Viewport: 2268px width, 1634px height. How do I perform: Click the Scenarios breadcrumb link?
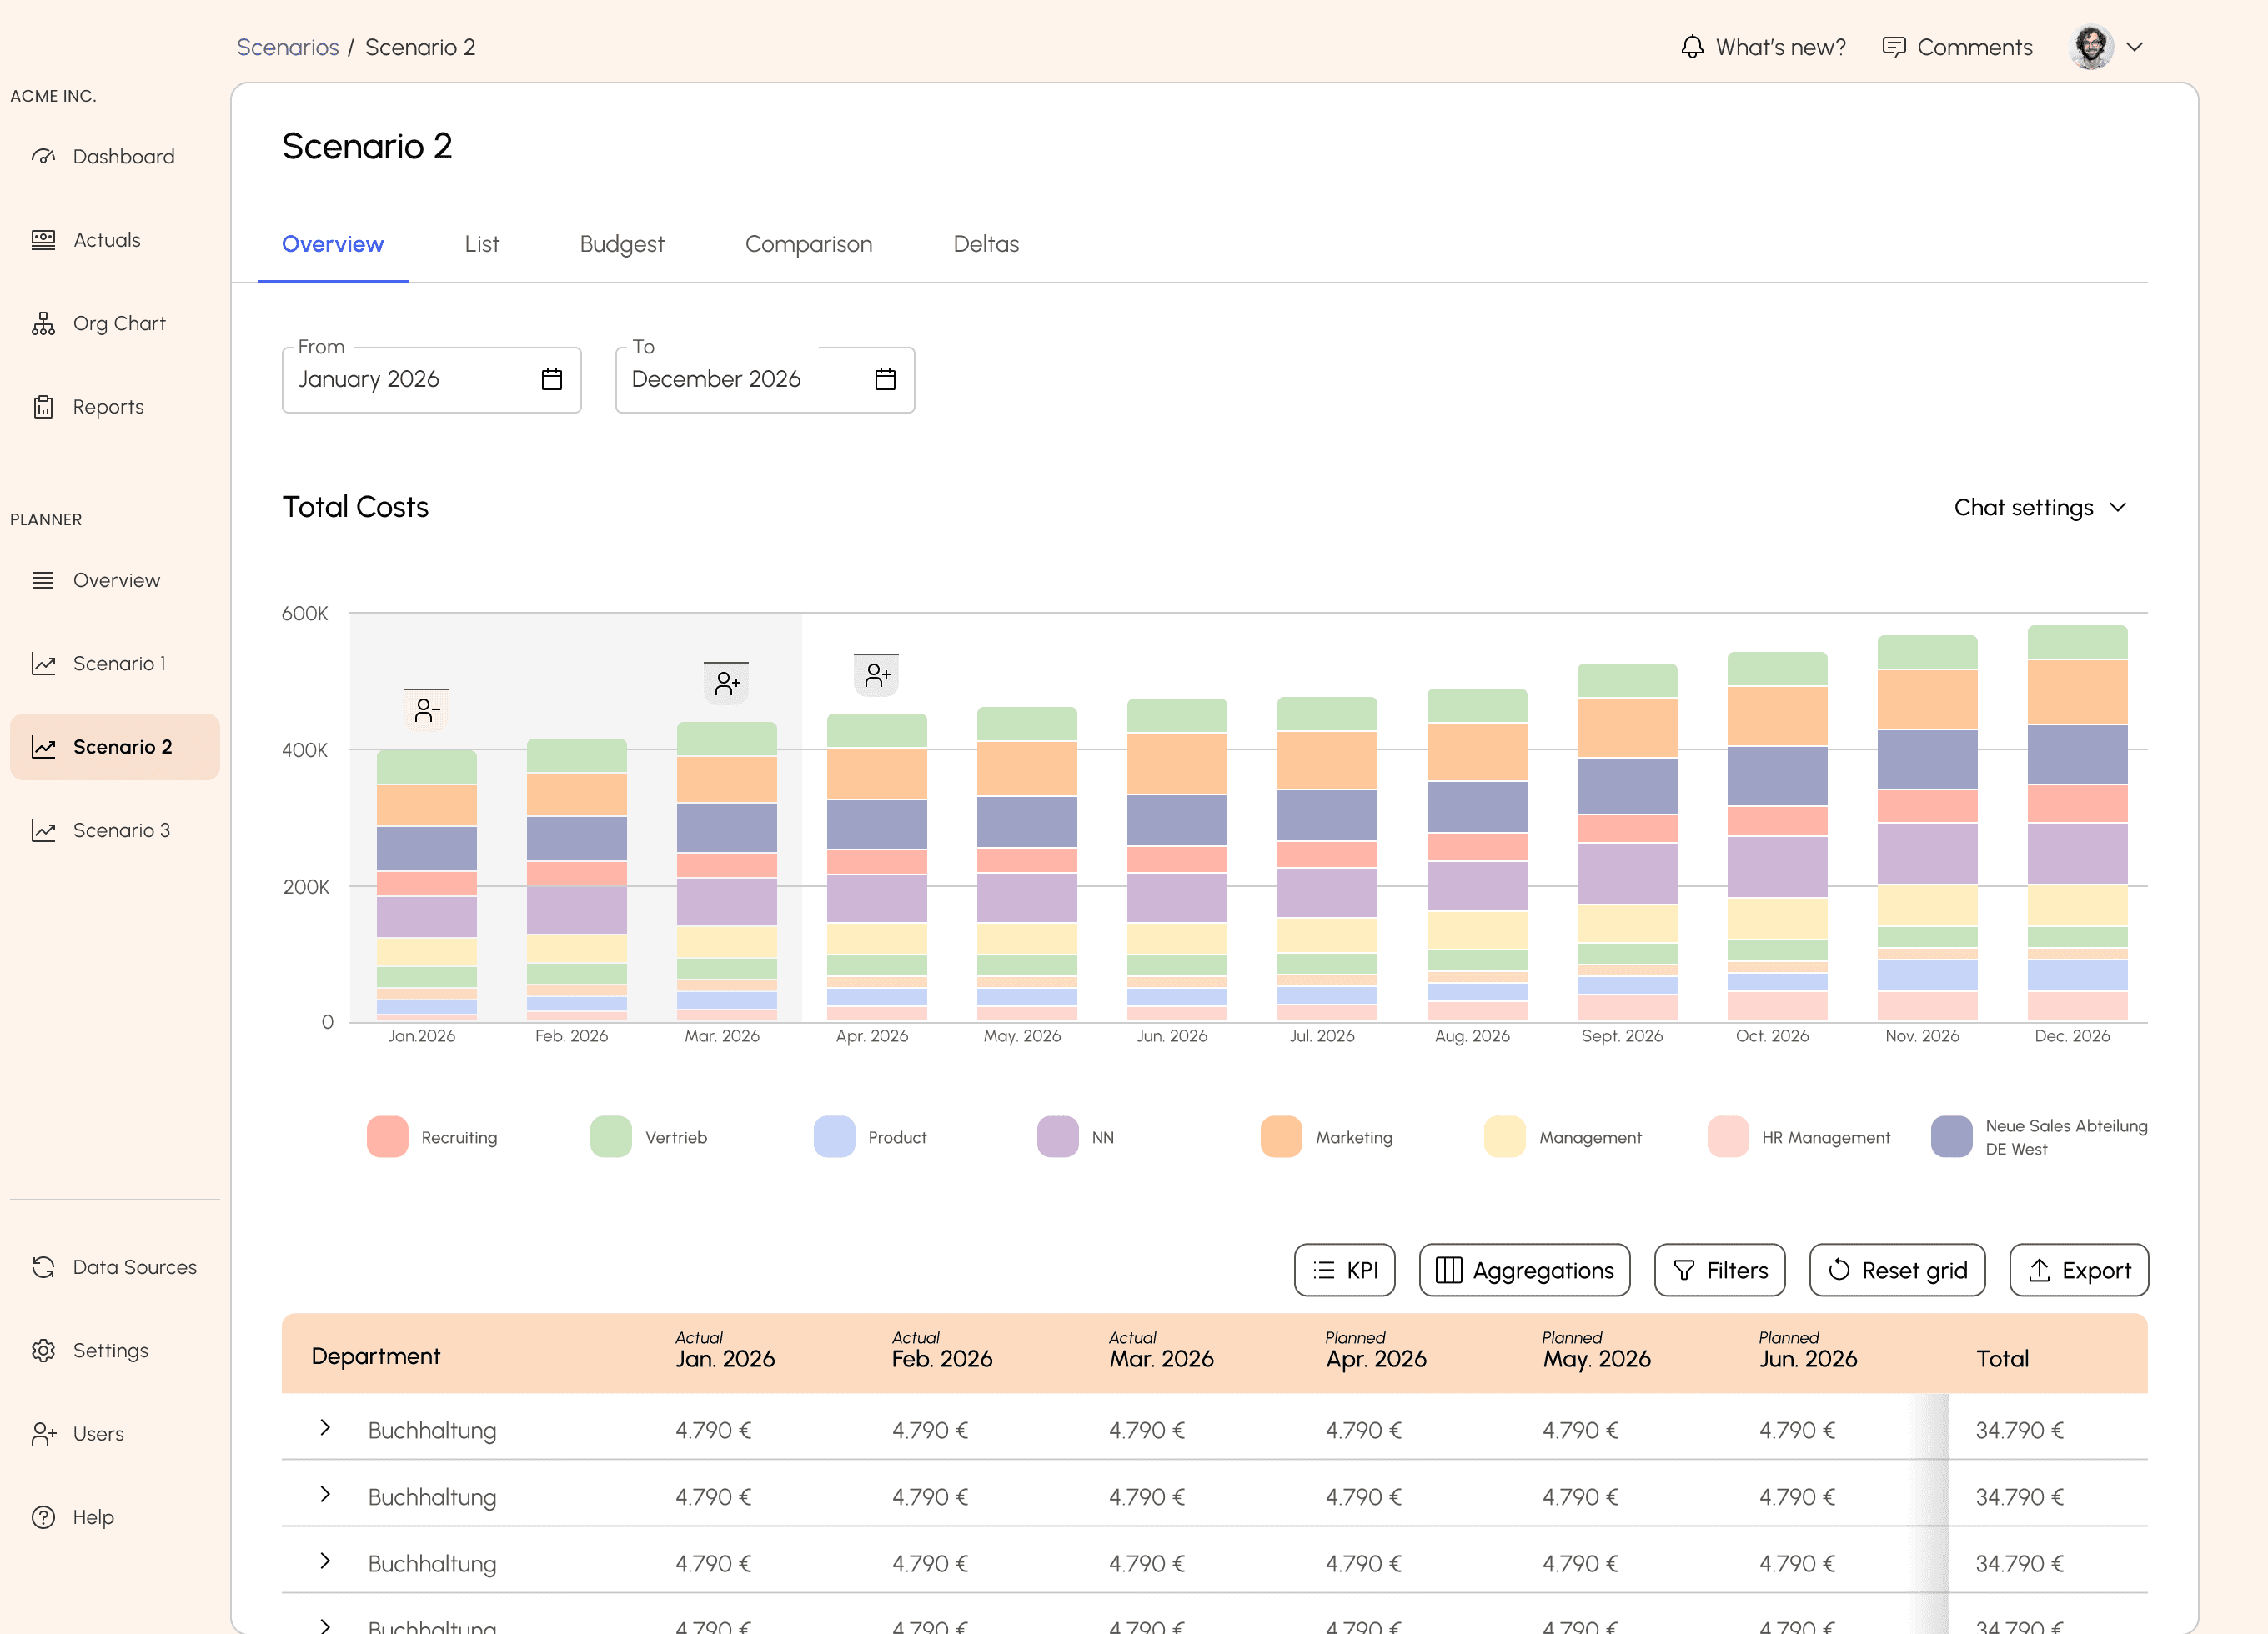287,47
